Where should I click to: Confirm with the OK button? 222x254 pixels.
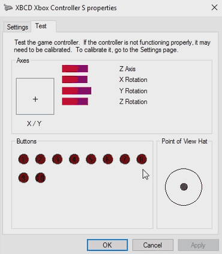click(x=107, y=245)
